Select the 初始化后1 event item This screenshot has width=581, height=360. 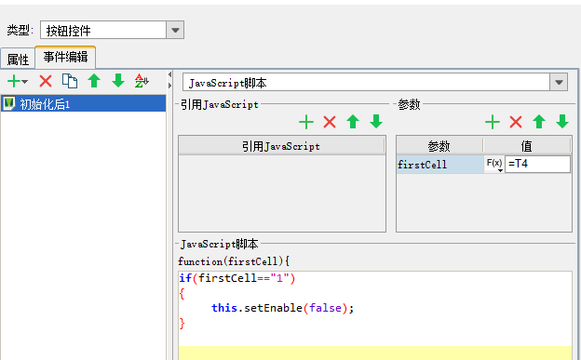point(83,103)
